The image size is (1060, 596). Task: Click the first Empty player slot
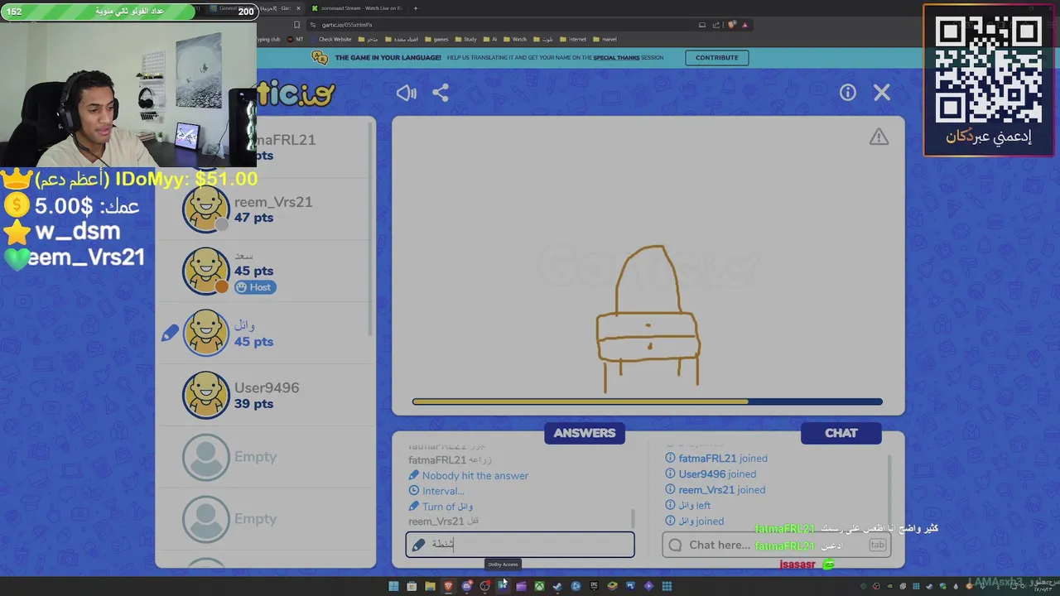[265, 457]
